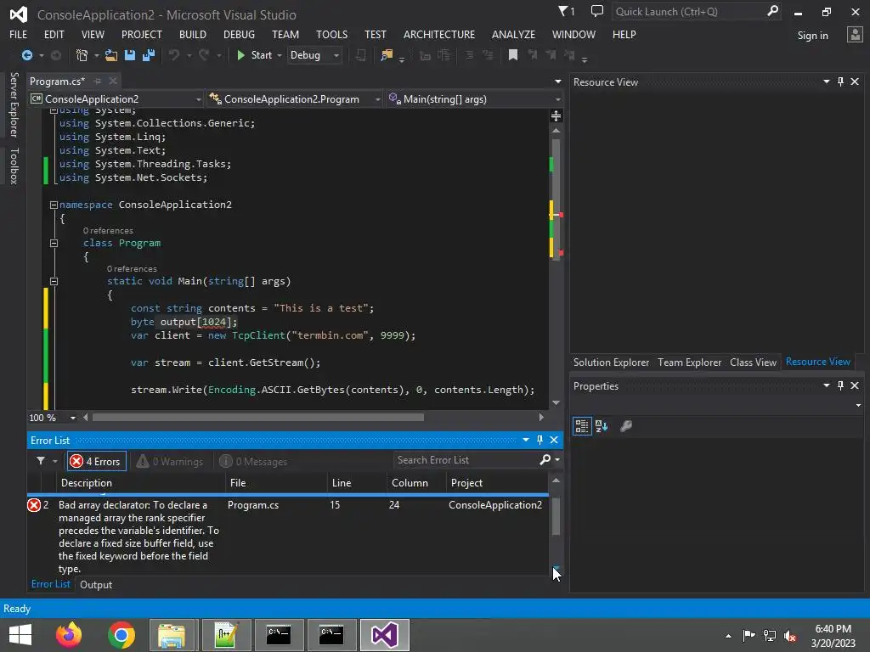The height and width of the screenshot is (652, 870).
Task: Click the Save All icon
Action: [148, 55]
